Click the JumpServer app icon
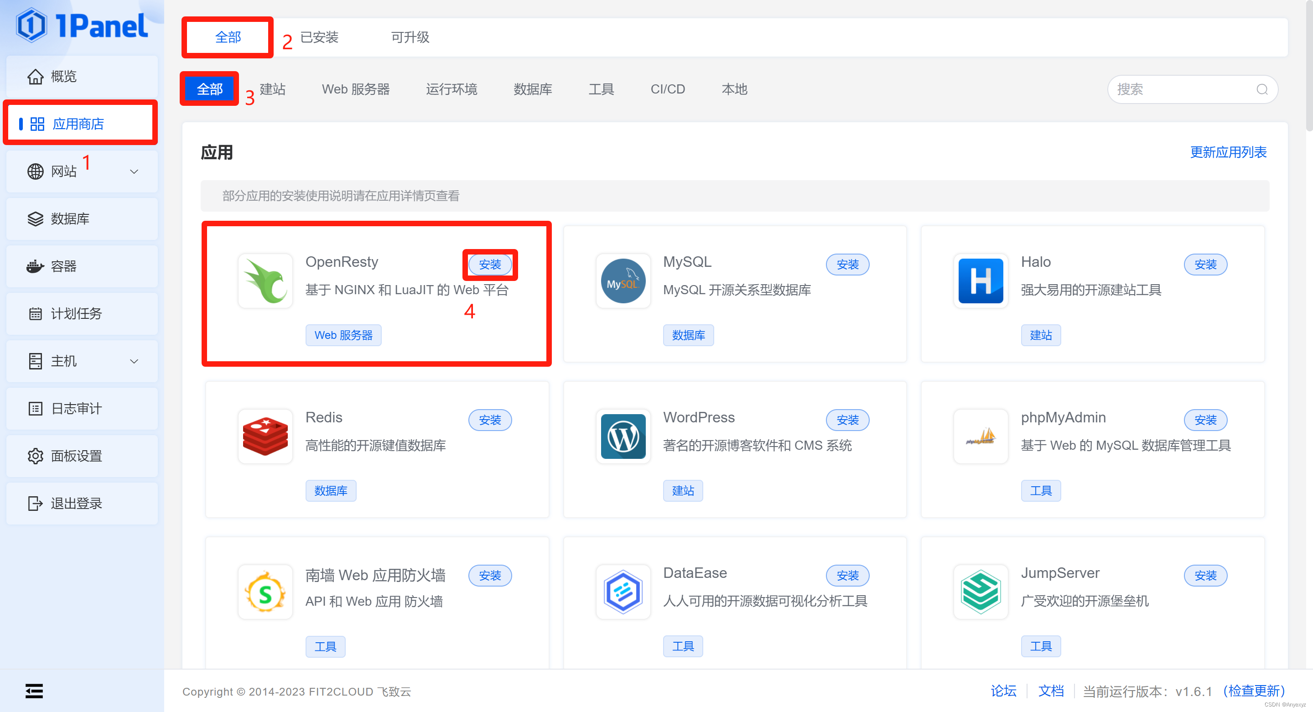The image size is (1313, 712). coord(981,592)
